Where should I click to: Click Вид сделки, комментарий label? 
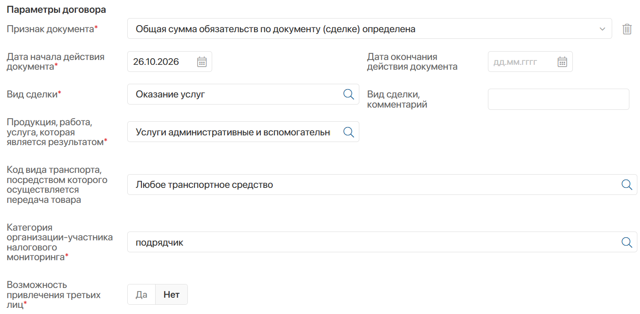[397, 99]
